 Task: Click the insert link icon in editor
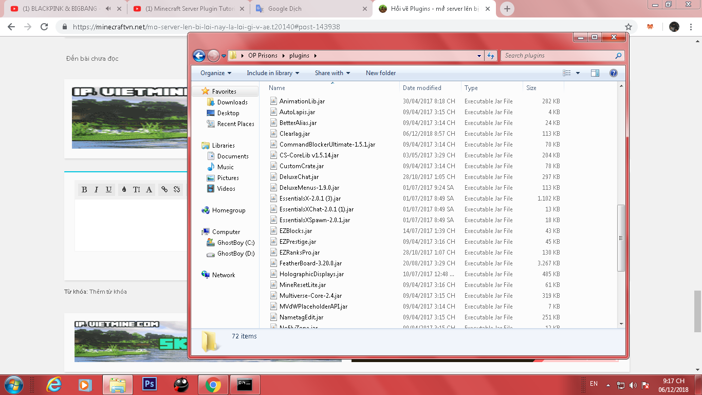(x=164, y=189)
